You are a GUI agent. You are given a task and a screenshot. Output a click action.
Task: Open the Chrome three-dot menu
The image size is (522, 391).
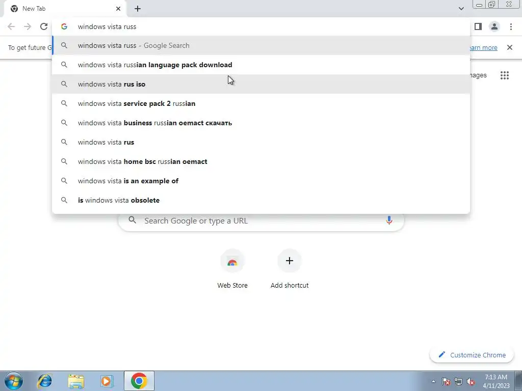[511, 26]
